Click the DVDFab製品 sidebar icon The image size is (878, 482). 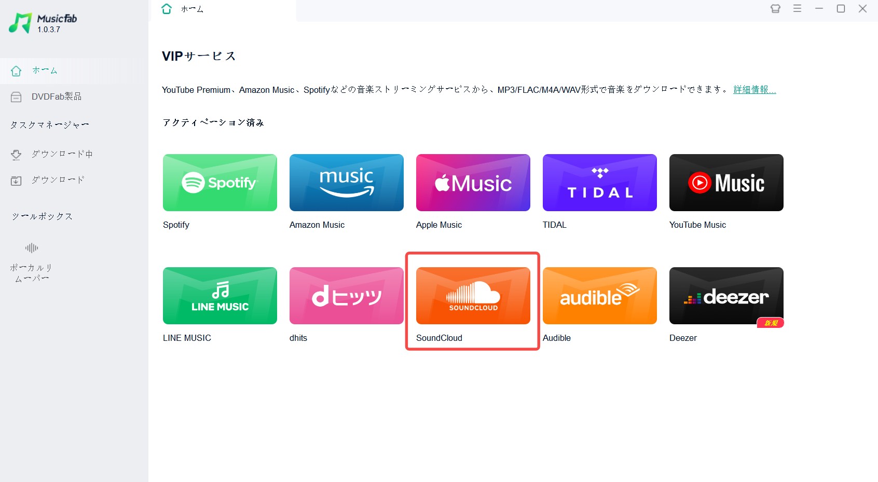(16, 97)
